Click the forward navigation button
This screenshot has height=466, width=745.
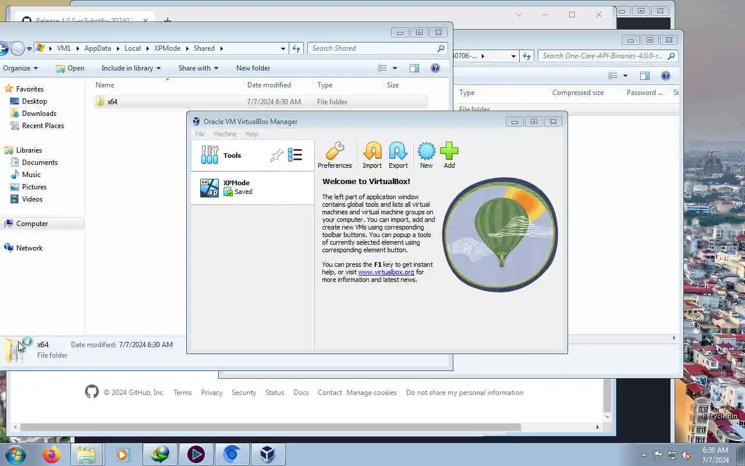click(17, 48)
